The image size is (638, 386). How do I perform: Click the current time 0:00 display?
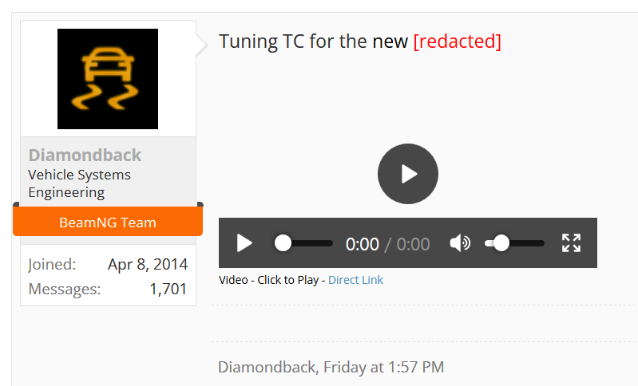click(x=363, y=244)
